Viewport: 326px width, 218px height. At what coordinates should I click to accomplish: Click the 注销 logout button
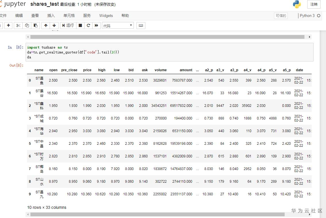[x=314, y=4]
